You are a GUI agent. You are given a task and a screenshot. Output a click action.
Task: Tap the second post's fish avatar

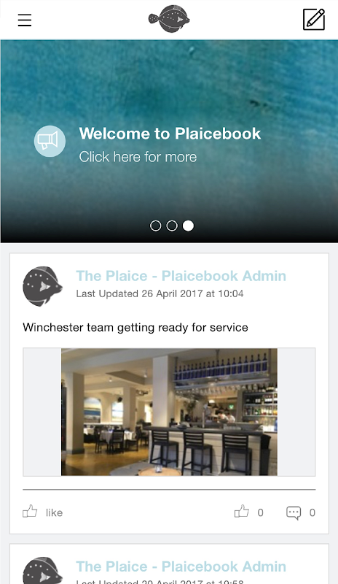(42, 570)
